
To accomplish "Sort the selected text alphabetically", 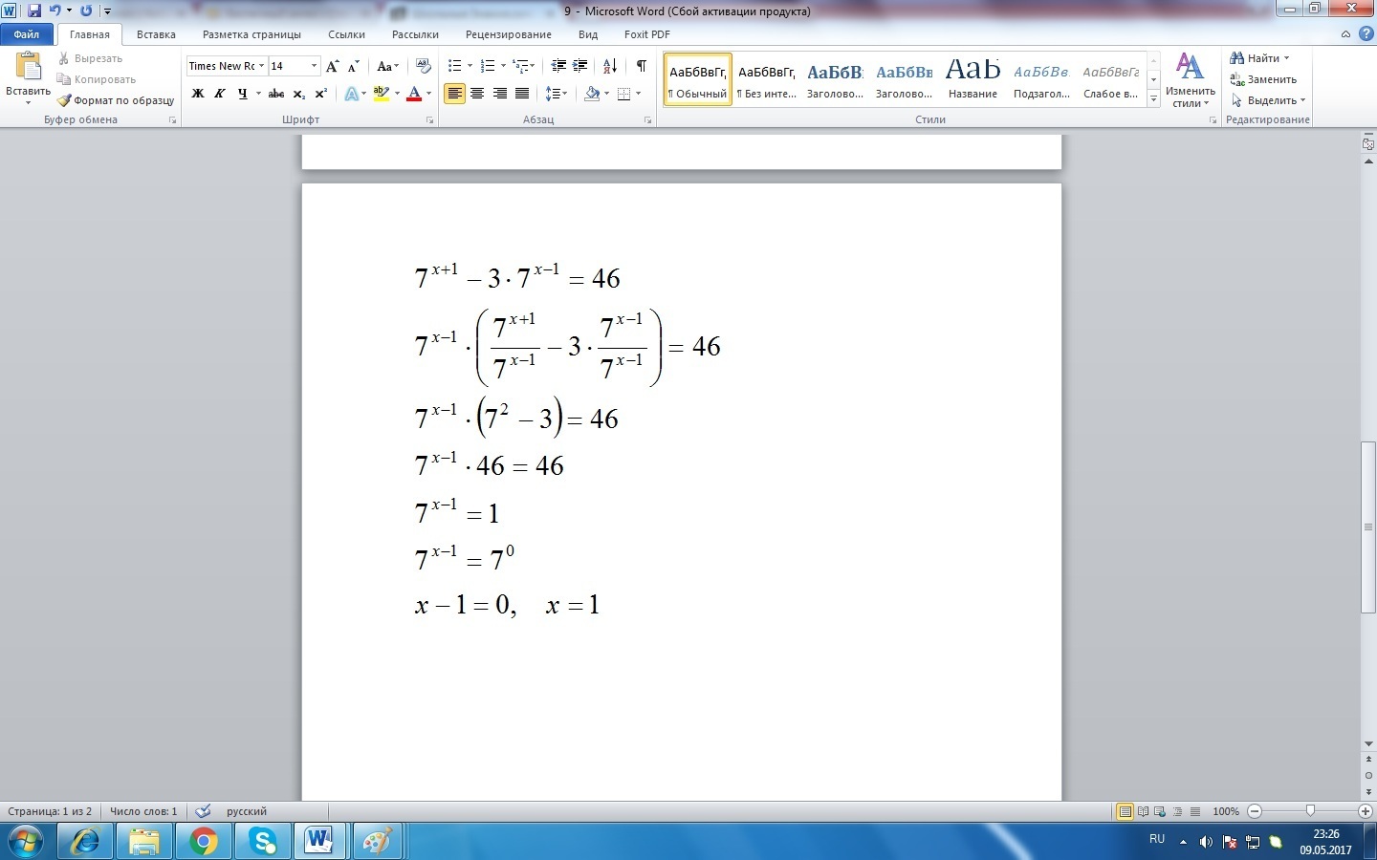I will pyautogui.click(x=610, y=66).
